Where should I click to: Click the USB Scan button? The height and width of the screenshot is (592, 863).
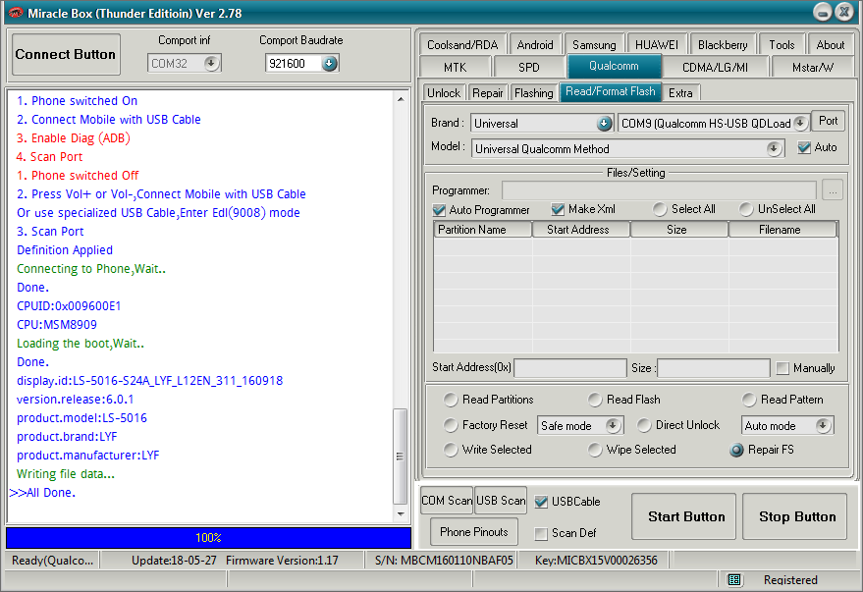pyautogui.click(x=501, y=500)
